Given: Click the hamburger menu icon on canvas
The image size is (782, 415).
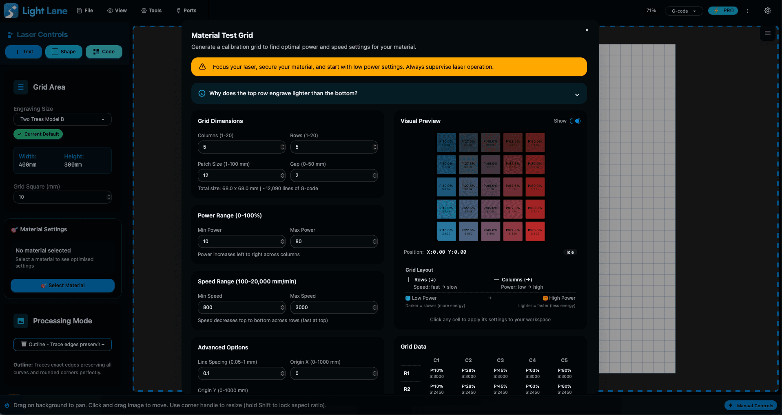Looking at the screenshot, I should pos(767,33).
